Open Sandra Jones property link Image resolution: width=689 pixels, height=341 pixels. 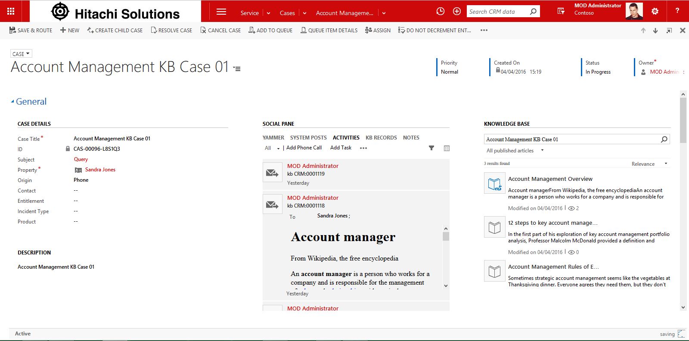click(100, 170)
